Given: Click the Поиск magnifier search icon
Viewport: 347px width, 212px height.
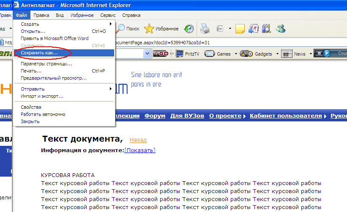Looking at the screenshot, I should pyautogui.click(x=121, y=29).
